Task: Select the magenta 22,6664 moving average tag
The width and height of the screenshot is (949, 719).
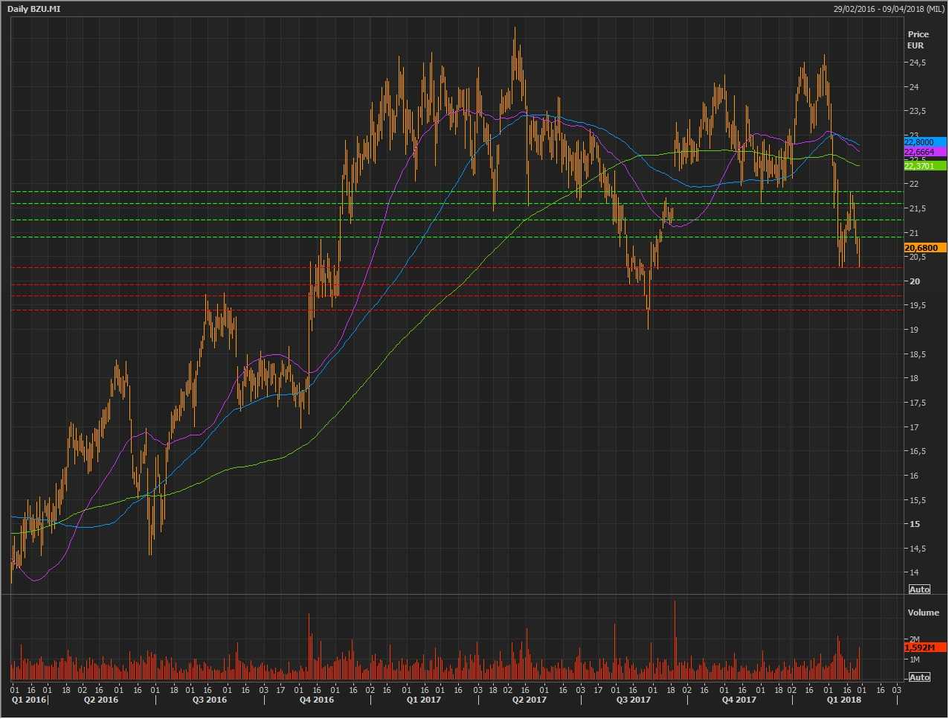Action: click(x=924, y=152)
